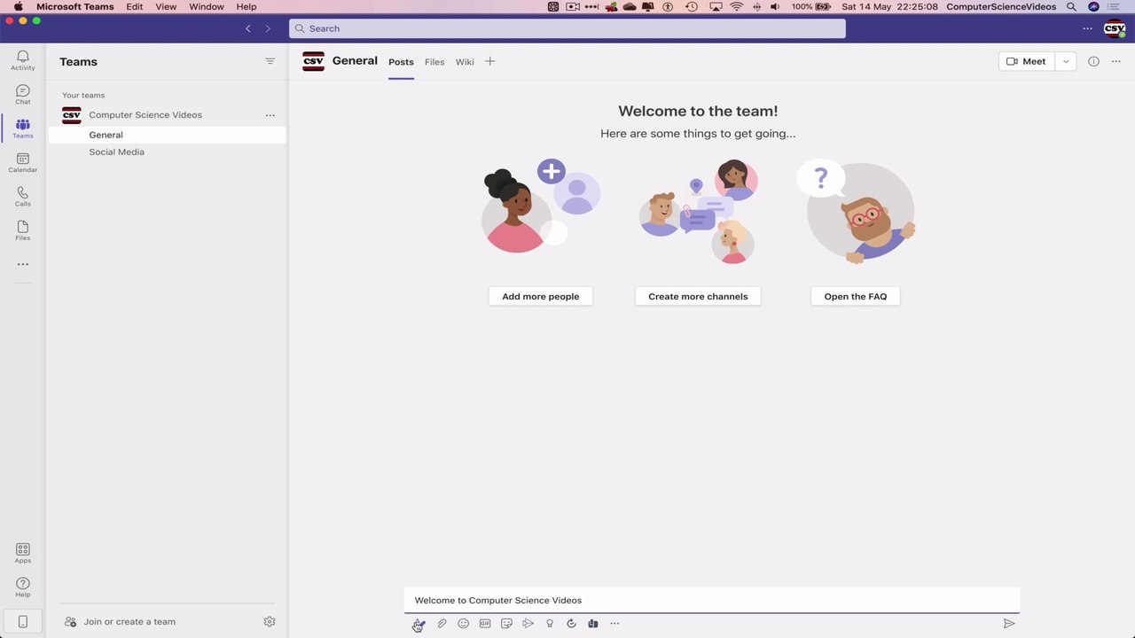Open the Meet options dropdown arrow
Viewport: 1135px width, 638px height.
(1066, 61)
